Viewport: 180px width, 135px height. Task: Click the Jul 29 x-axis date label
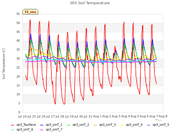tap(69, 116)
